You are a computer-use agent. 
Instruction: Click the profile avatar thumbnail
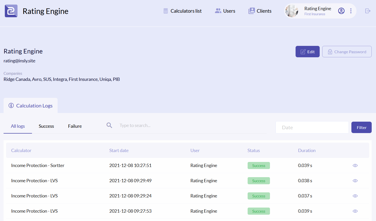pyautogui.click(x=292, y=11)
